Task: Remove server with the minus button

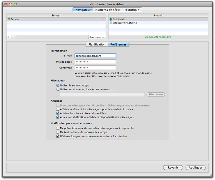Action: 14,37
